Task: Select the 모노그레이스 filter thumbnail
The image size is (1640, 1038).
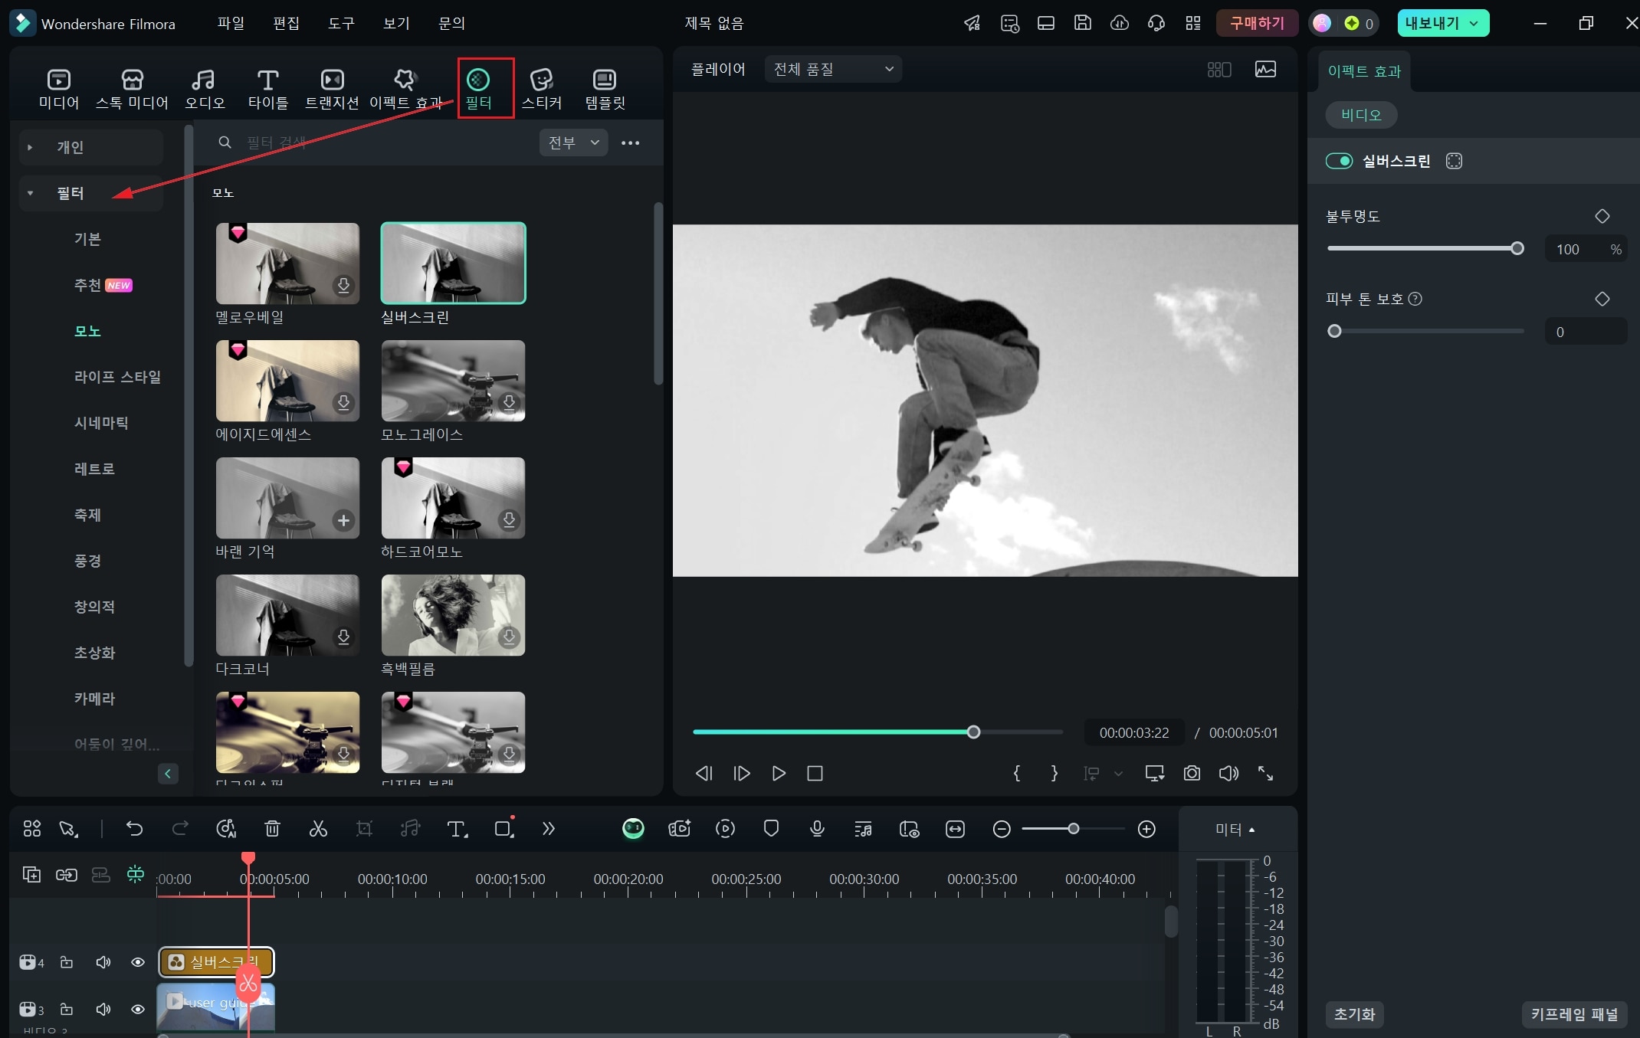Action: [453, 381]
